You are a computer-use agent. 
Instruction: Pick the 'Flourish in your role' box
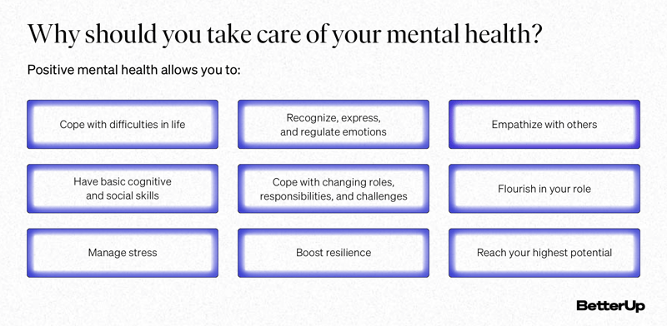(x=544, y=189)
